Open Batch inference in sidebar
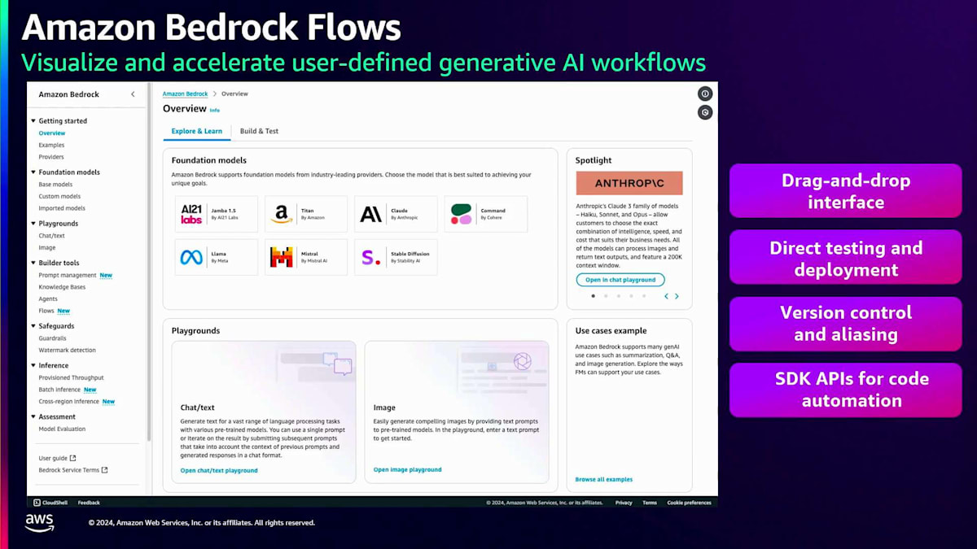The height and width of the screenshot is (549, 977). click(x=59, y=390)
